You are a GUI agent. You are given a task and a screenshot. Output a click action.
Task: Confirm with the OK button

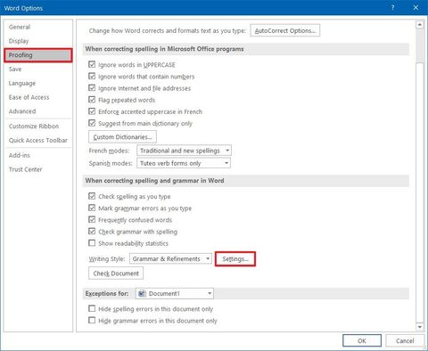click(362, 340)
